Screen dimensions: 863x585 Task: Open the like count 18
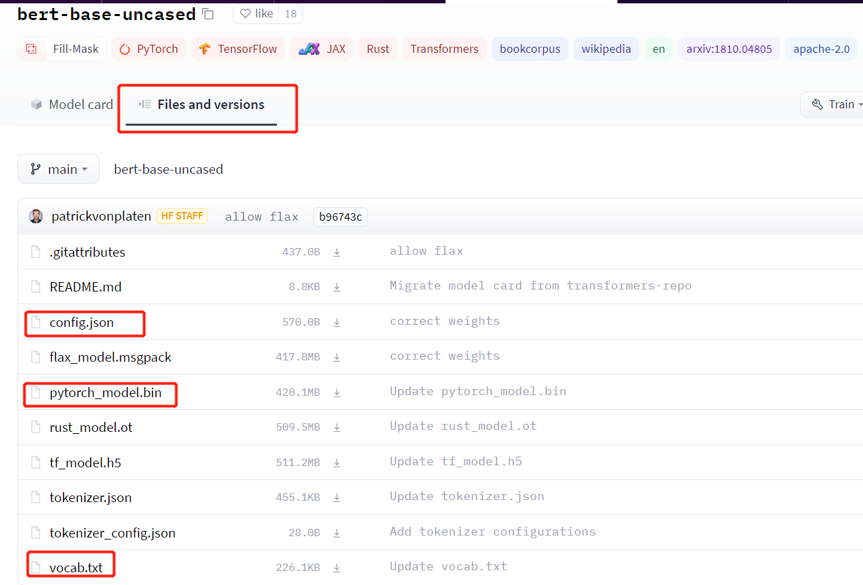[290, 13]
